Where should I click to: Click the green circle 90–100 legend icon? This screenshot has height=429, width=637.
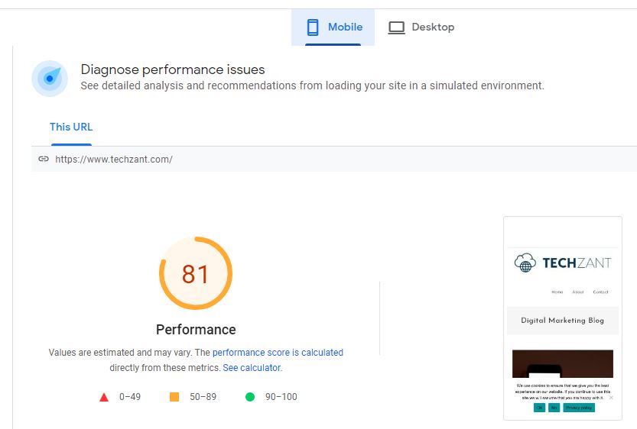(x=250, y=397)
